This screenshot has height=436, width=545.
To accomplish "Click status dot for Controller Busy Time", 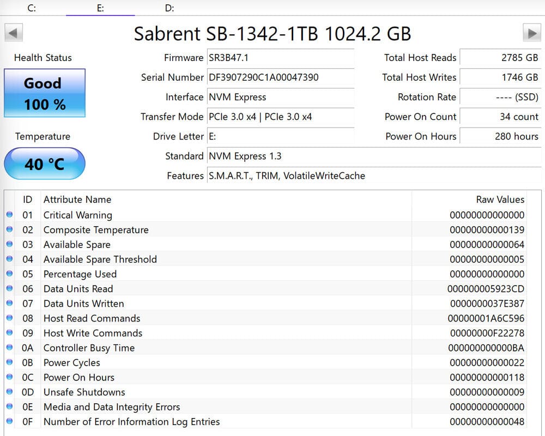I will point(9,347).
